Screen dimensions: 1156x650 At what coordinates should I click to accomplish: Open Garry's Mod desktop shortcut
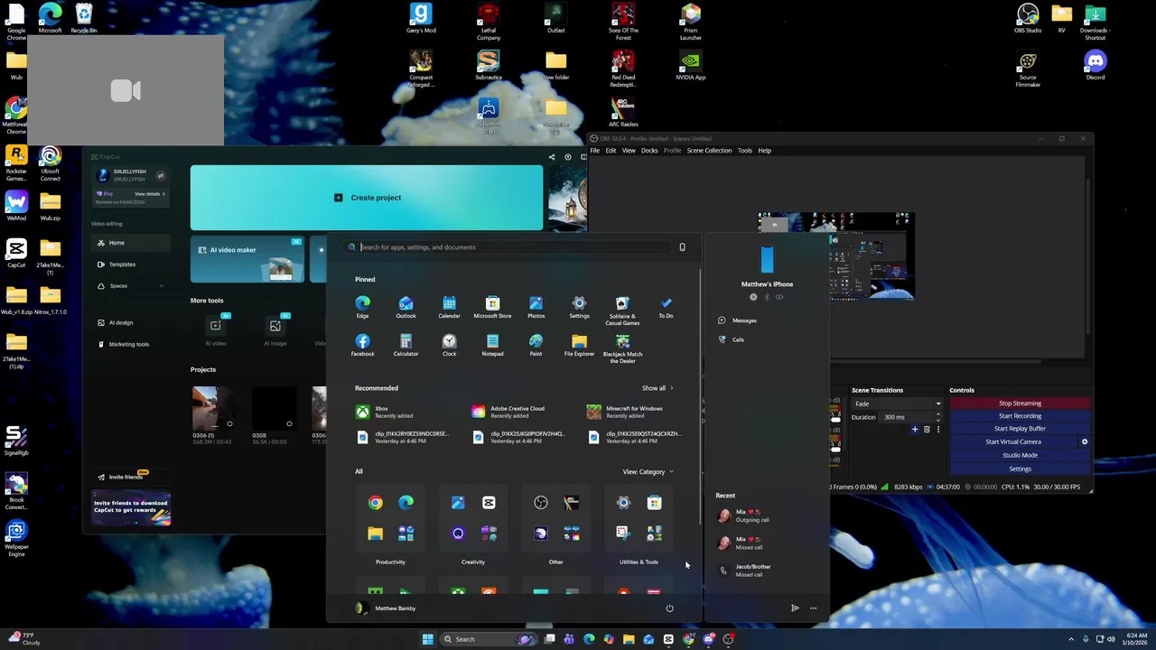tap(421, 19)
